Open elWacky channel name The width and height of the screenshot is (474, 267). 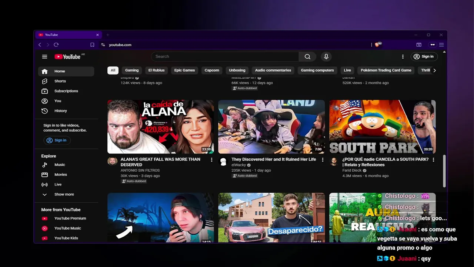click(x=238, y=165)
